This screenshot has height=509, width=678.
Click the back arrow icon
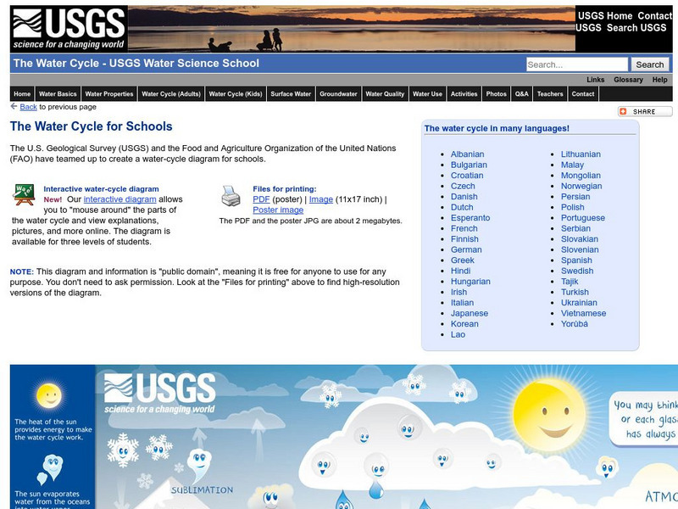tap(14, 106)
